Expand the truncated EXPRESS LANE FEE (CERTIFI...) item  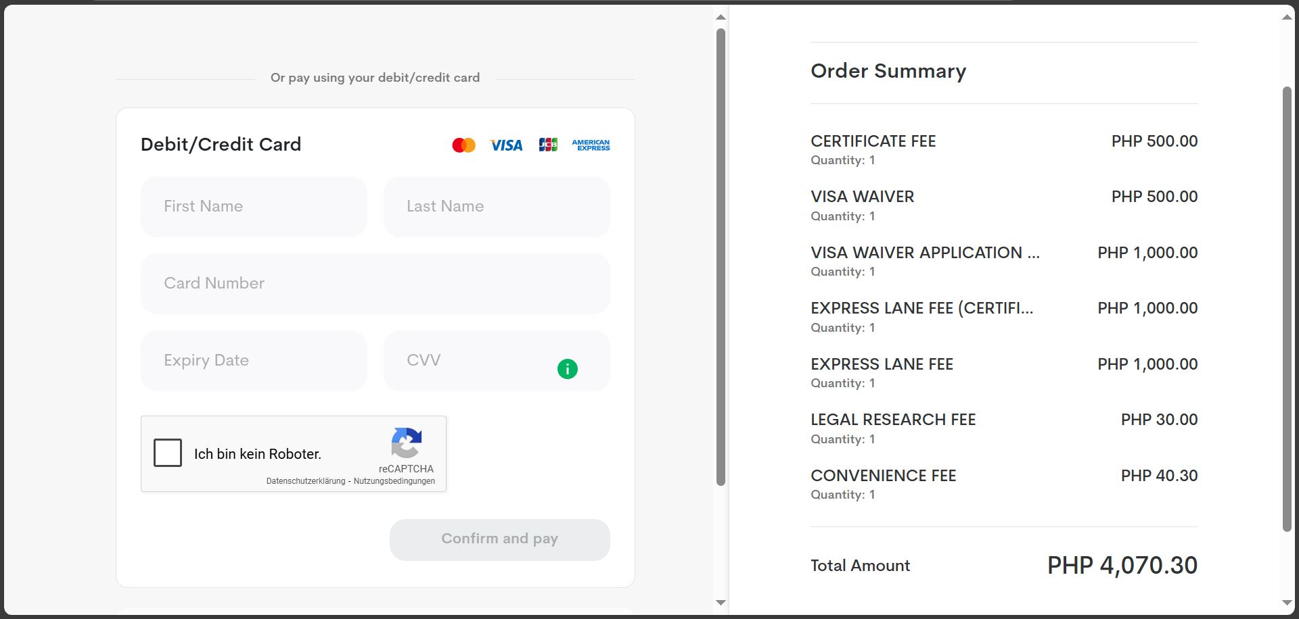pos(922,308)
